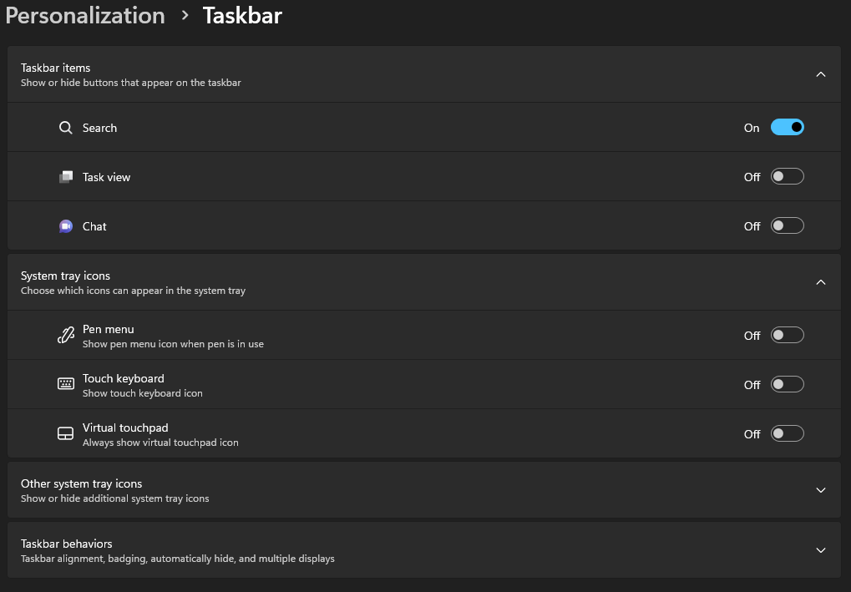Expand the Other system tray icons chevron
The height and width of the screenshot is (592, 851).
820,490
